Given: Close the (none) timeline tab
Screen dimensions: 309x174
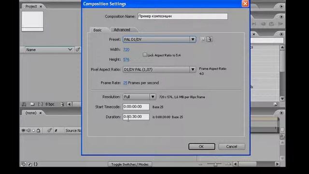Looking at the screenshot, I should coord(41,113).
